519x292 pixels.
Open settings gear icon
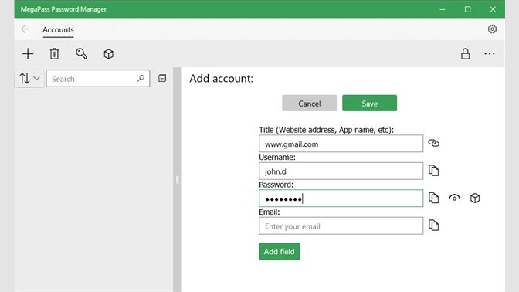pyautogui.click(x=492, y=29)
